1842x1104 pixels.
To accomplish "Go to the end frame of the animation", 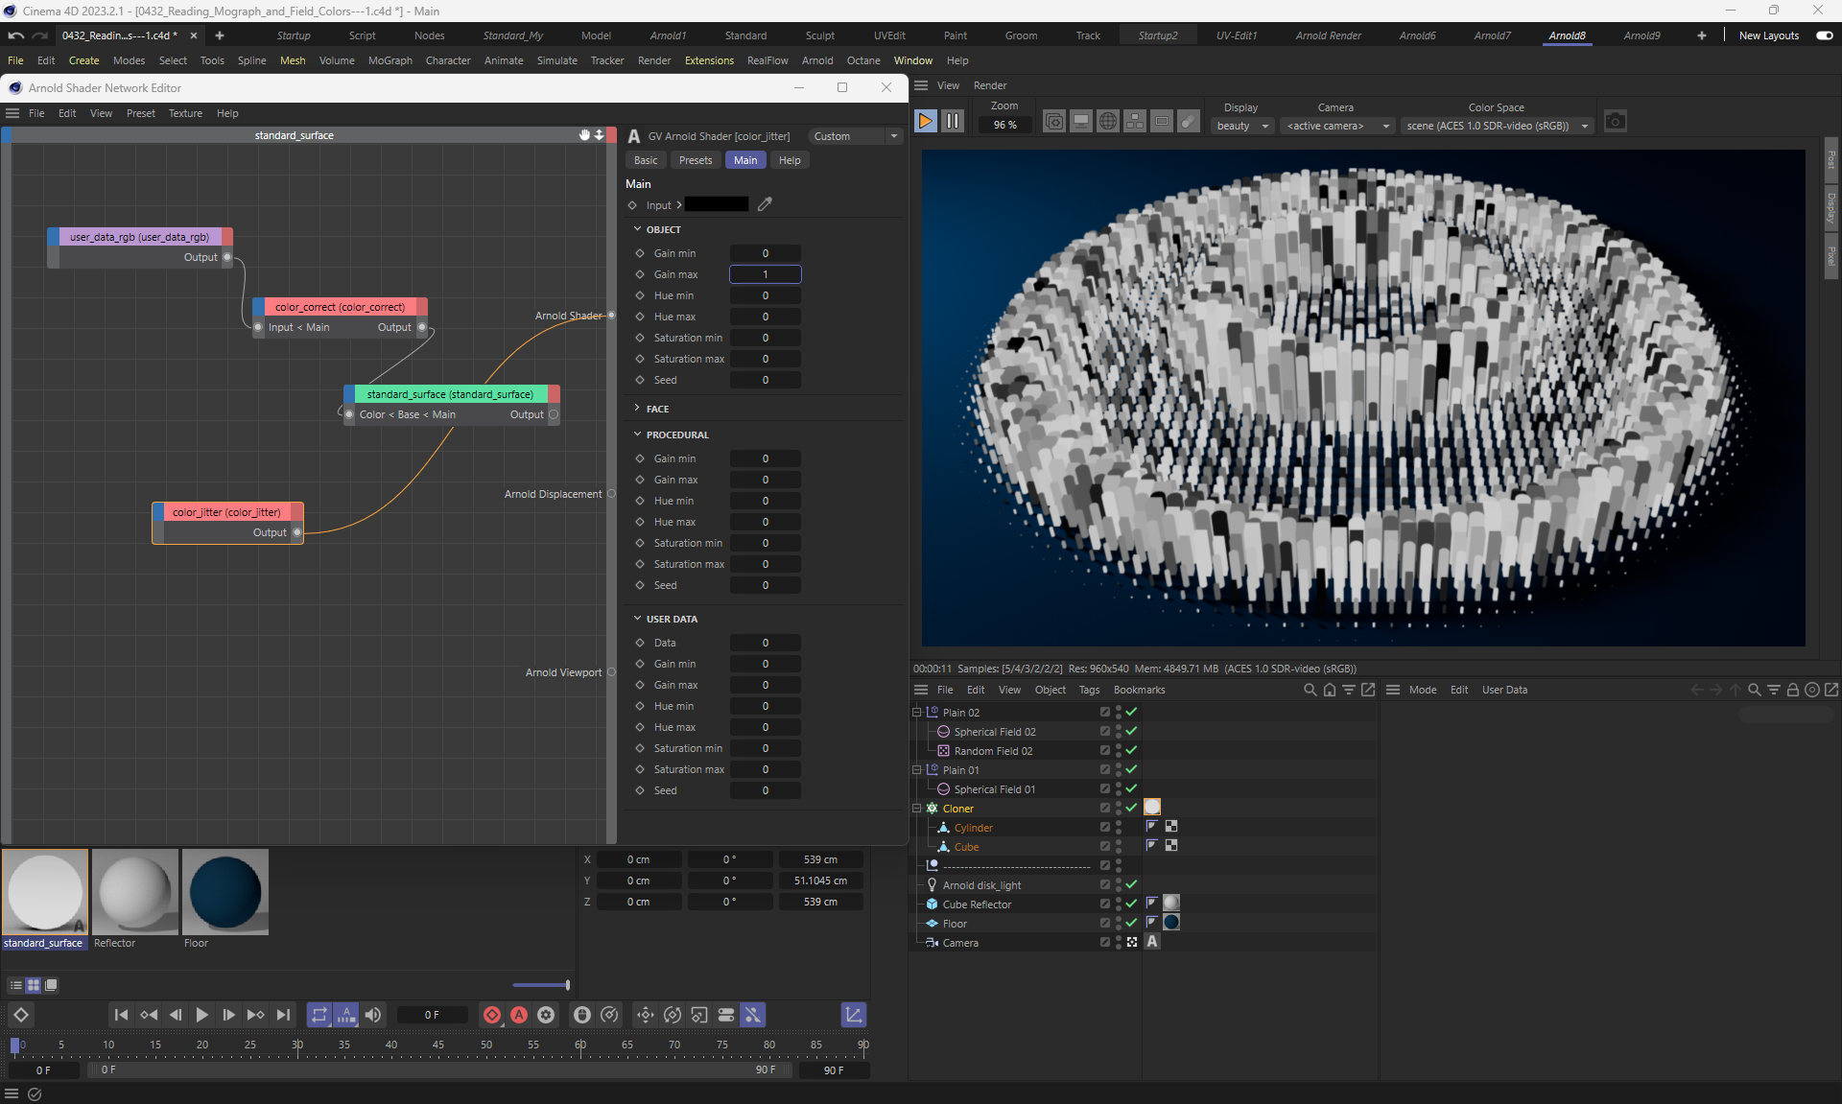I will [283, 1015].
